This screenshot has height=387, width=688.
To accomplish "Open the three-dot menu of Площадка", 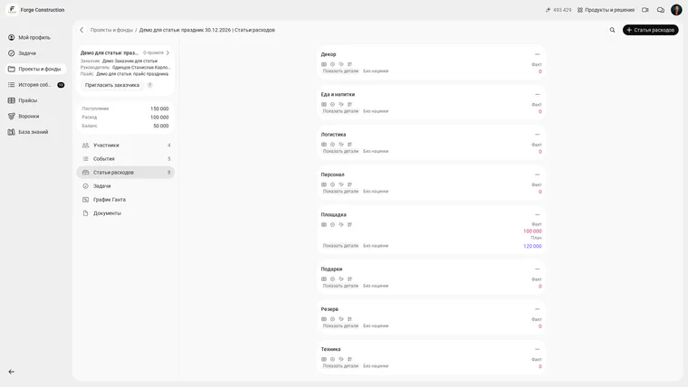I will (x=537, y=215).
